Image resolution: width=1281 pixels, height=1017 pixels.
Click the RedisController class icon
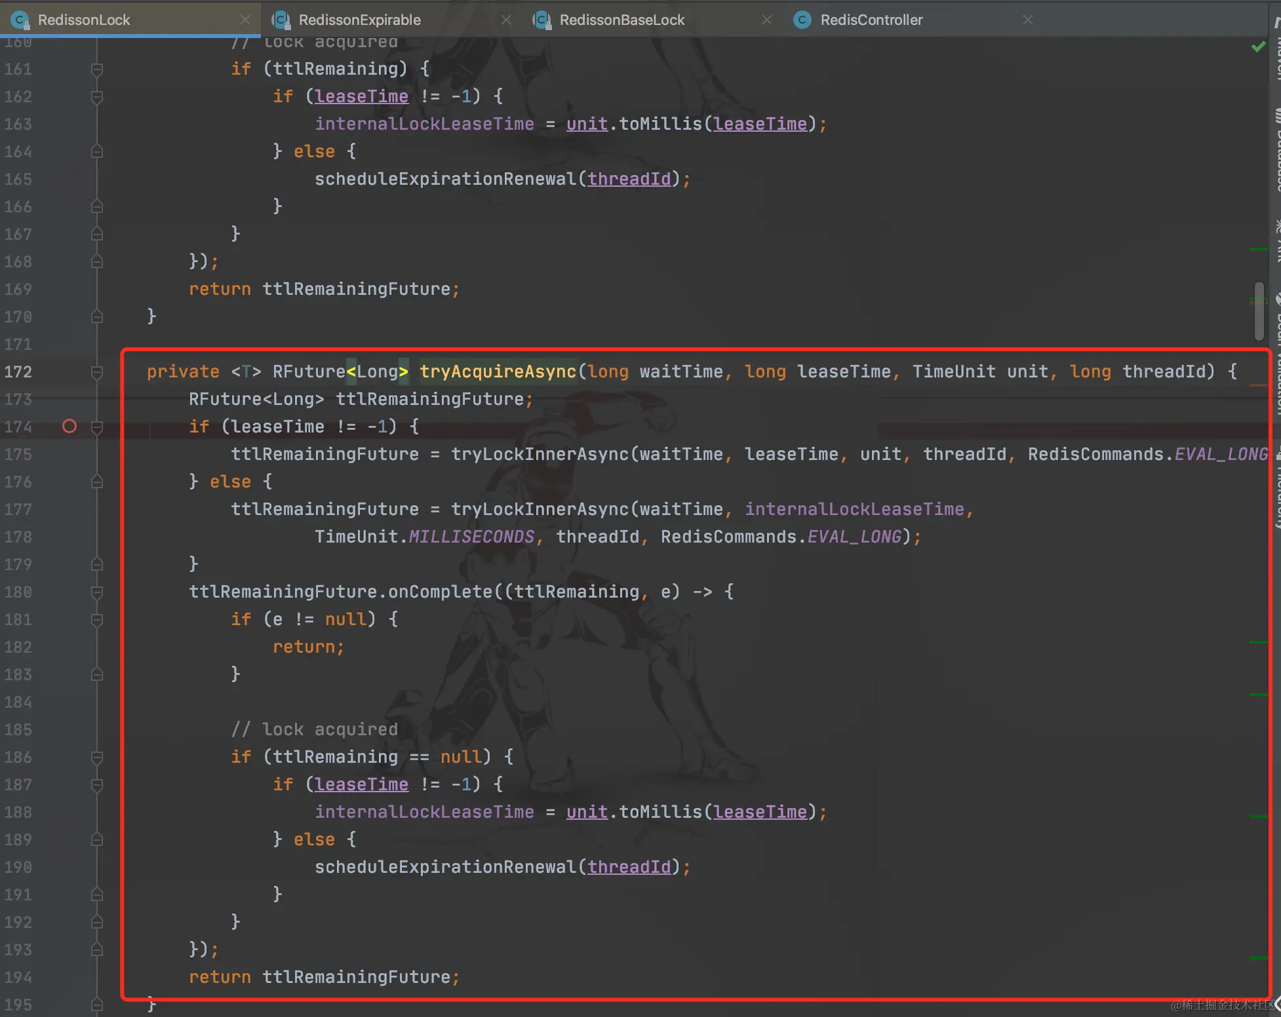click(x=802, y=20)
